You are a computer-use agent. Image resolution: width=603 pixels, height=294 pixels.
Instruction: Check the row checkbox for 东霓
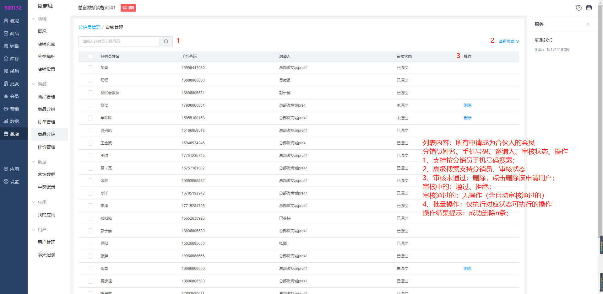tap(90, 68)
